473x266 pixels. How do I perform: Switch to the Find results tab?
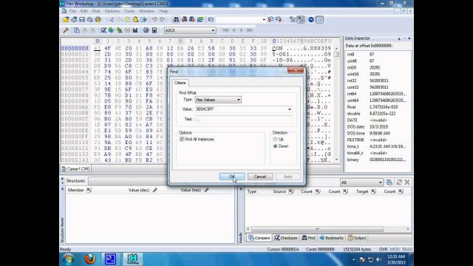[308, 238]
